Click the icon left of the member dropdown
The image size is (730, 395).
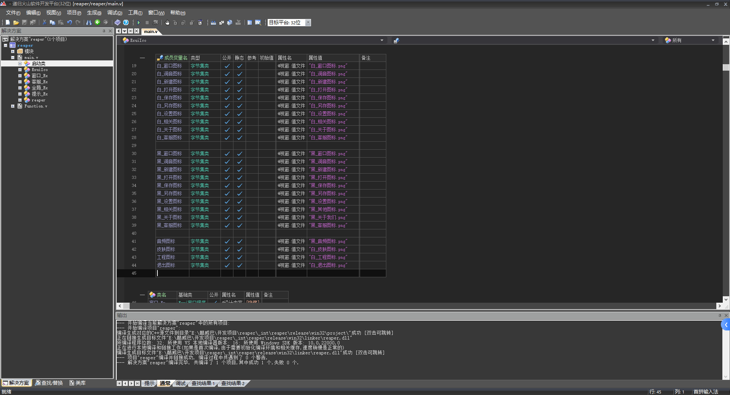coord(396,40)
